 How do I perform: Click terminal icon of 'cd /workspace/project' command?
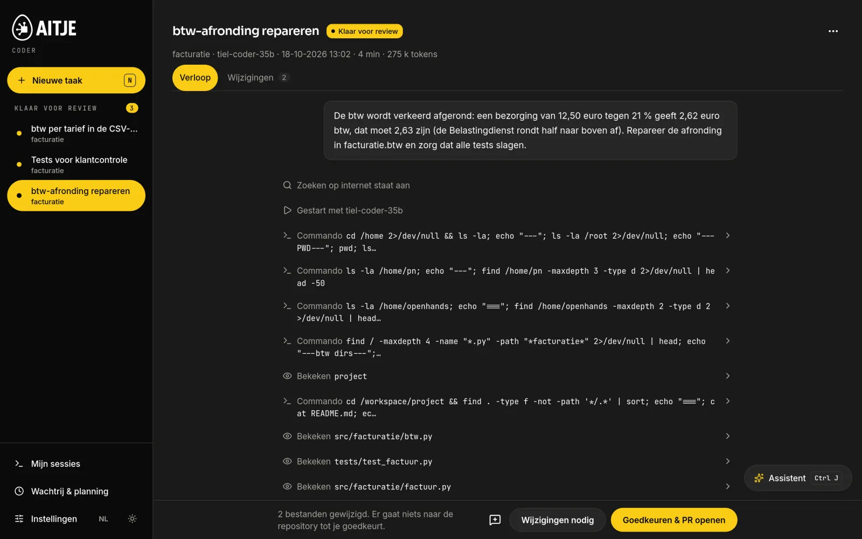(x=287, y=401)
